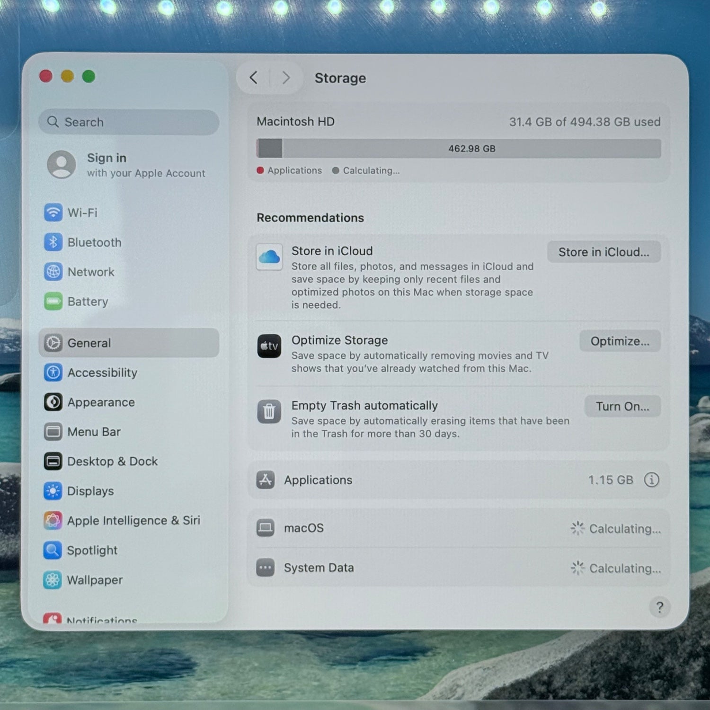The width and height of the screenshot is (710, 710).
Task: Open the Displays settings item
Action: pyautogui.click(x=90, y=491)
